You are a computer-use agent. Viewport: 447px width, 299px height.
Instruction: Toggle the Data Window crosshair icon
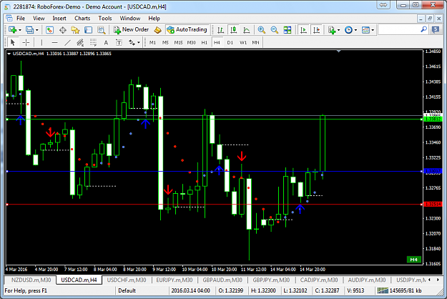click(62, 29)
